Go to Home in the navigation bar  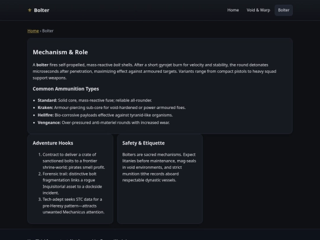point(233,10)
